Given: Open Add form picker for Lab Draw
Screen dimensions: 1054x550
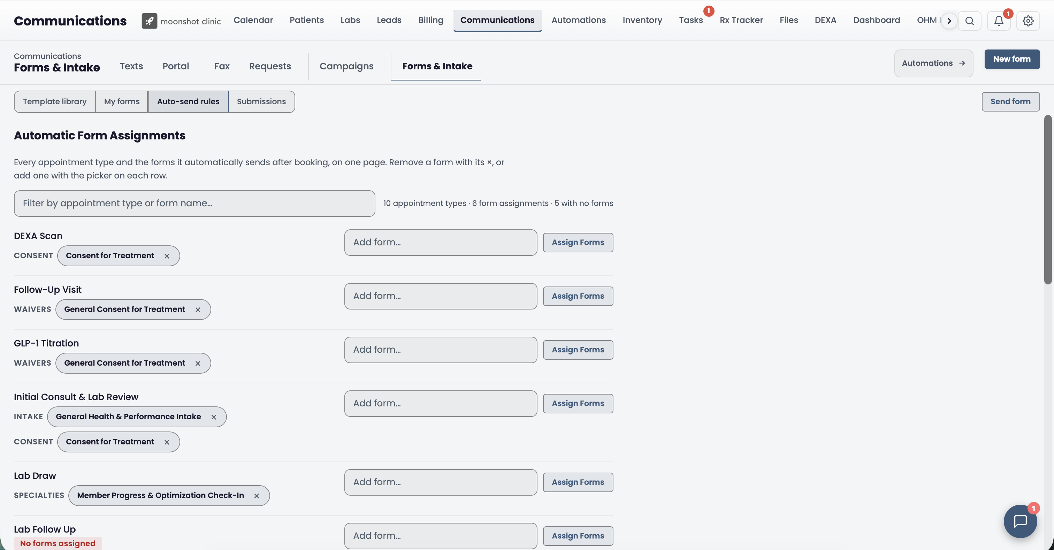Looking at the screenshot, I should 441,482.
